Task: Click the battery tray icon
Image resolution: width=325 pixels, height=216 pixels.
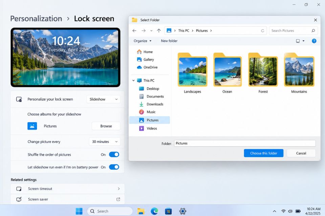Action: click(x=298, y=211)
